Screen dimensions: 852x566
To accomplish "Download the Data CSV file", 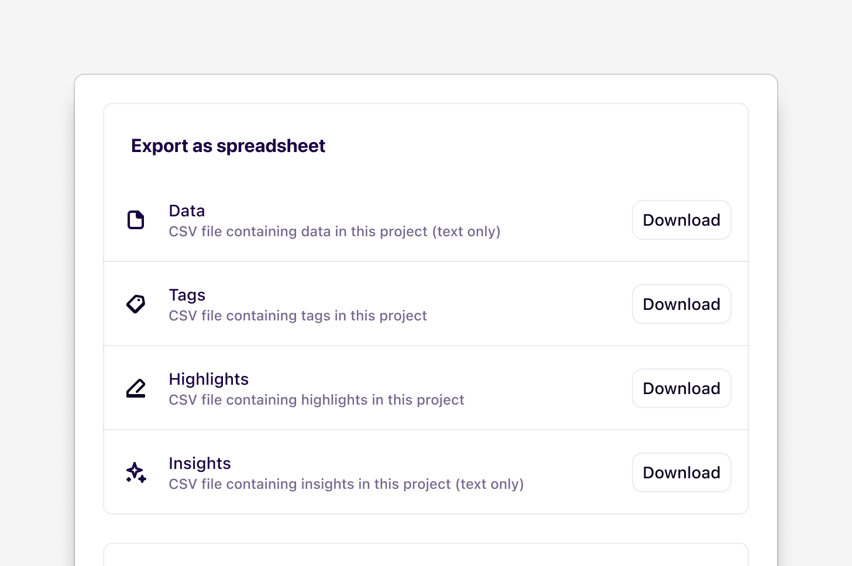I will 681,220.
